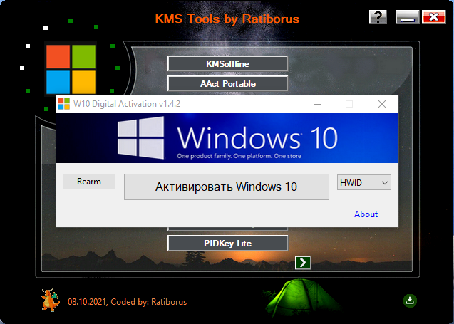This screenshot has width=454, height=324.
Task: Open AAct Portable from the tools list
Action: 227,83
